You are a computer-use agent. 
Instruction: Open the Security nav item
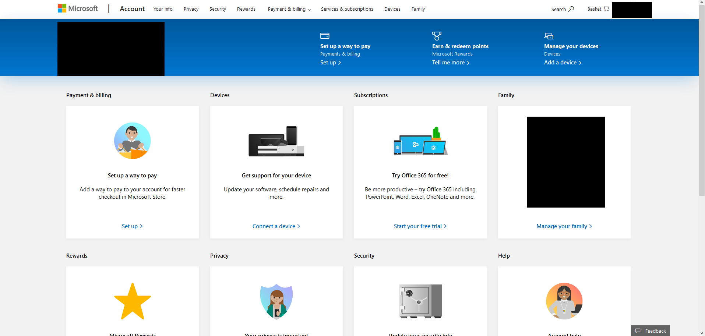[x=218, y=9]
